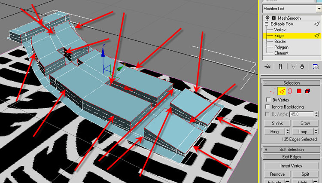322x183 pixels.
Task: Select Element level in modifier stack
Action: tap(282, 53)
